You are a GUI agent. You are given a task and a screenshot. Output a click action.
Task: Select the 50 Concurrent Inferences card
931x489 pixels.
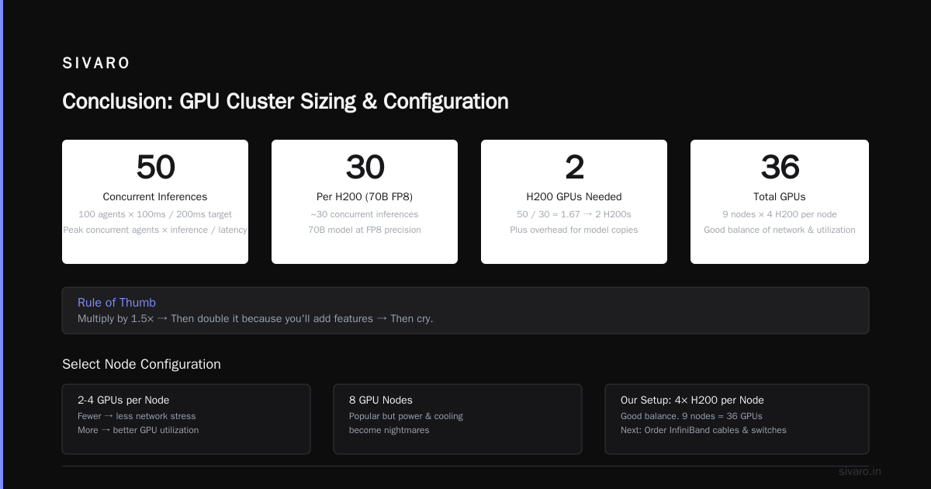tap(155, 202)
